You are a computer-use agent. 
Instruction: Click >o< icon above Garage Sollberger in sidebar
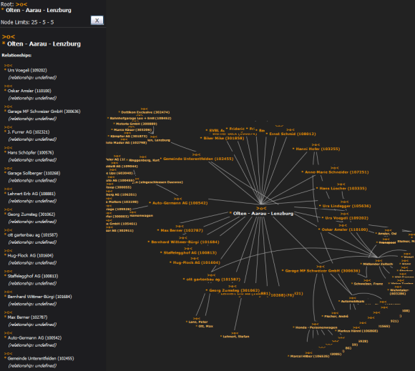click(8, 168)
